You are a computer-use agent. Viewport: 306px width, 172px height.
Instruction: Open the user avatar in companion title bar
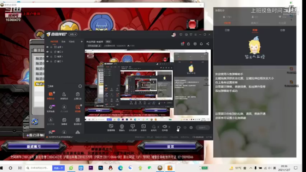coord(174,35)
